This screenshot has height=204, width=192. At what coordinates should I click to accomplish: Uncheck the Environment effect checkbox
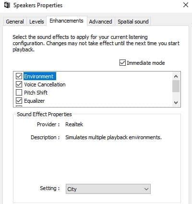point(19,76)
